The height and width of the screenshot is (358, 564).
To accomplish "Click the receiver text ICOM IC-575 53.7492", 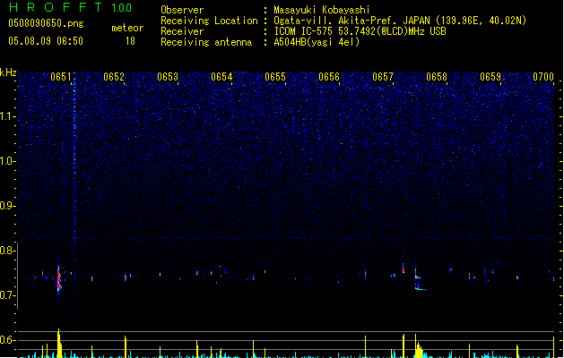I will coord(325,31).
